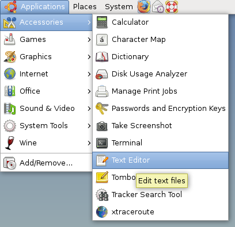This screenshot has width=235, height=227.
Task: Expand the Wine submenu arrow
Action: (x=89, y=143)
